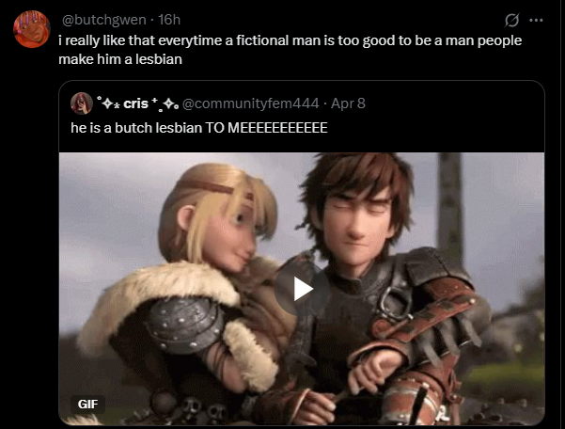Play the GIF using the play button
This screenshot has width=565, height=429.
pyautogui.click(x=302, y=289)
